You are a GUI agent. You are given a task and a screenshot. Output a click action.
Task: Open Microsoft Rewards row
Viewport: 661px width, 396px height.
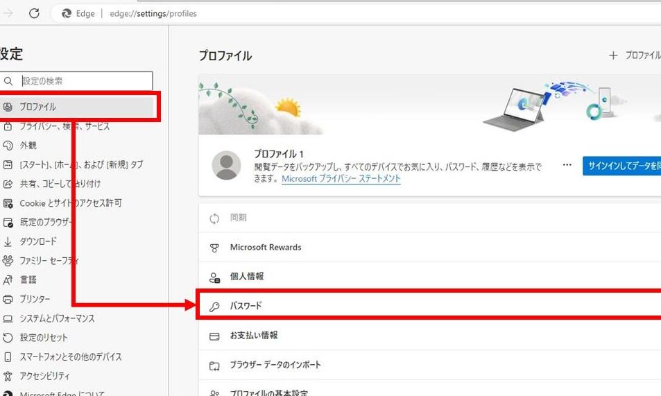[266, 248]
